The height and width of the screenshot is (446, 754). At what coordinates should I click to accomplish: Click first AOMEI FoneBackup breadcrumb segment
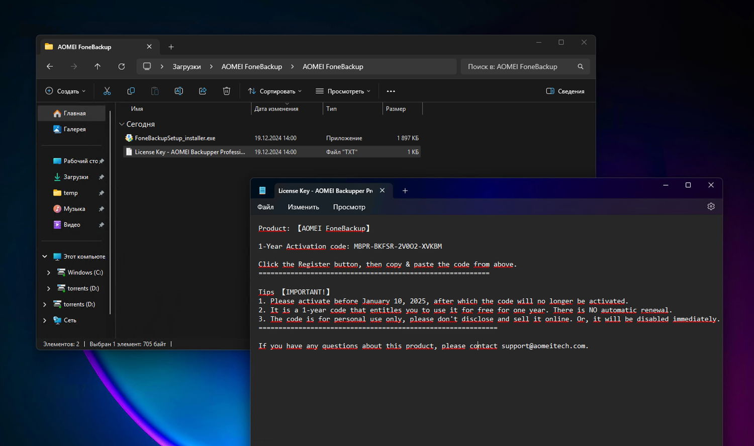click(x=251, y=66)
